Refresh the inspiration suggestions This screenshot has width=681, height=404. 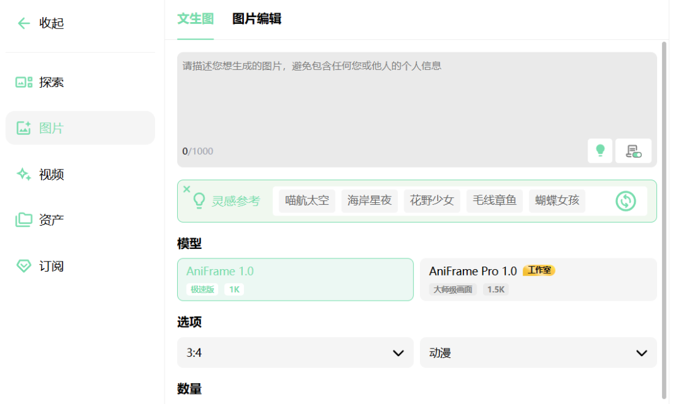pos(626,201)
